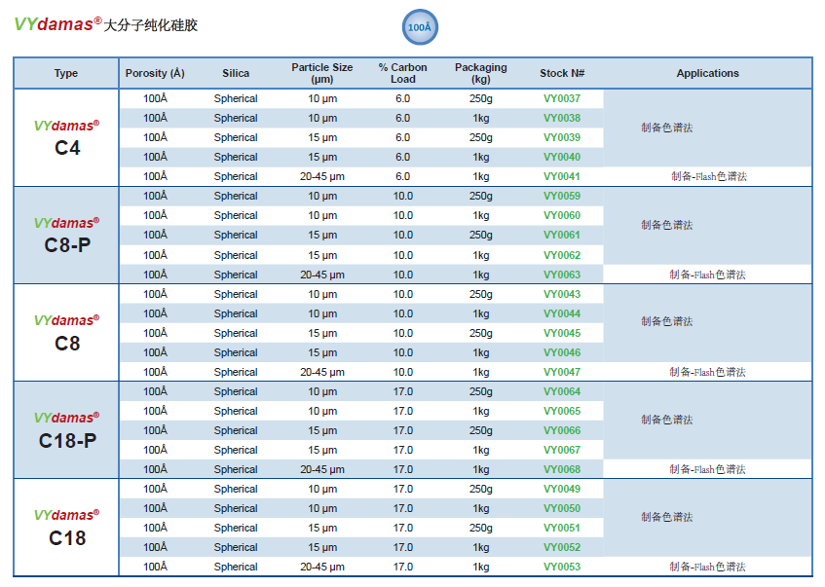Click 250g packaging in VY0059 row
Viewport: 825px width, 587px height.
tap(481, 196)
